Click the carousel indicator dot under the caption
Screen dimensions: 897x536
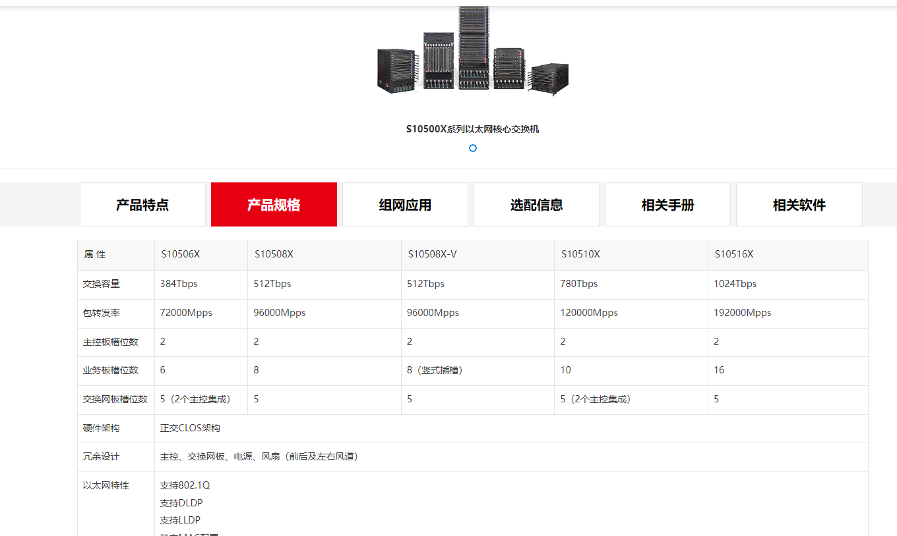coord(473,148)
